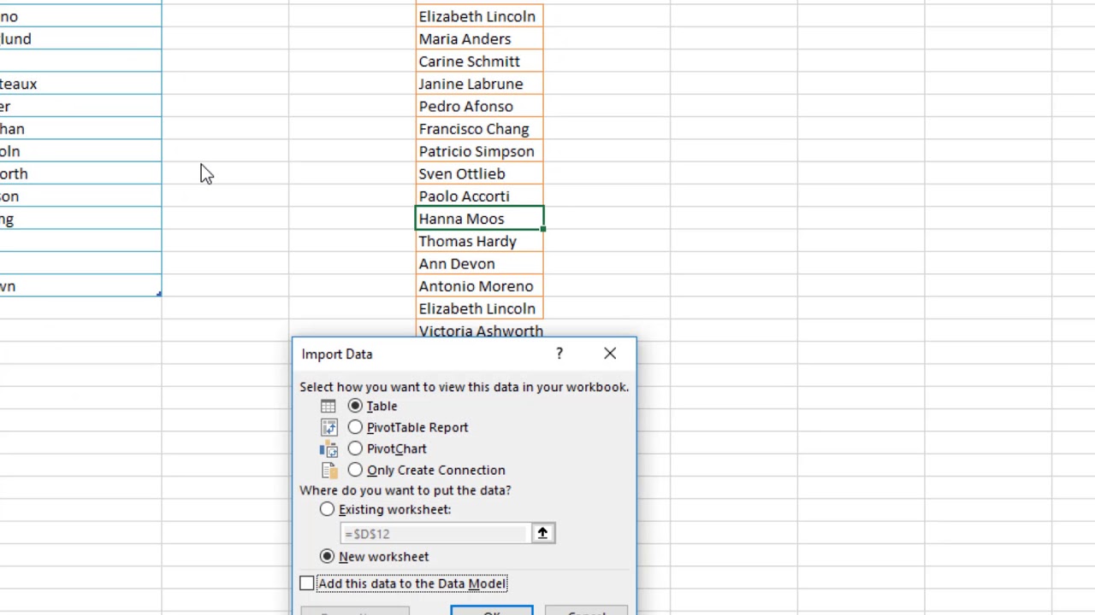
Task: Click the Table import option icon
Action: point(328,406)
